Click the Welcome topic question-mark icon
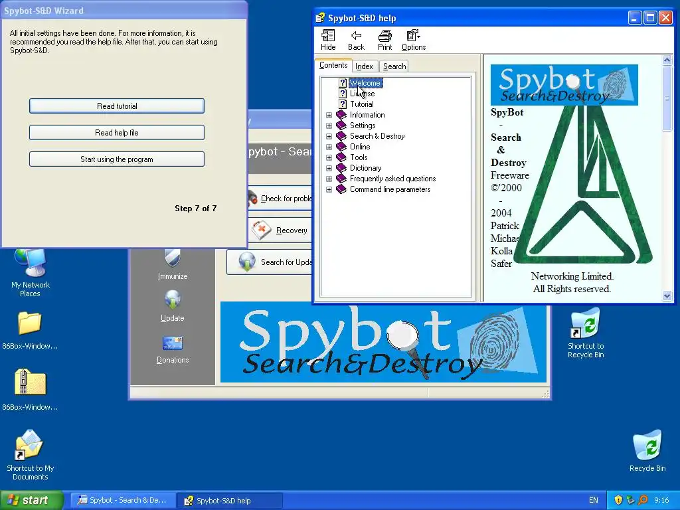680x510 pixels. [x=343, y=83]
